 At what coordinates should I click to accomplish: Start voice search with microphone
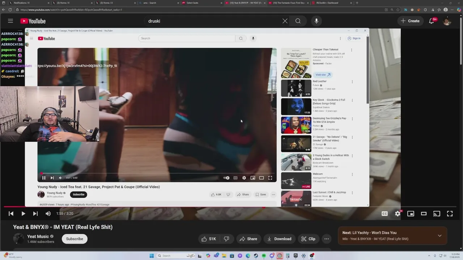click(317, 21)
